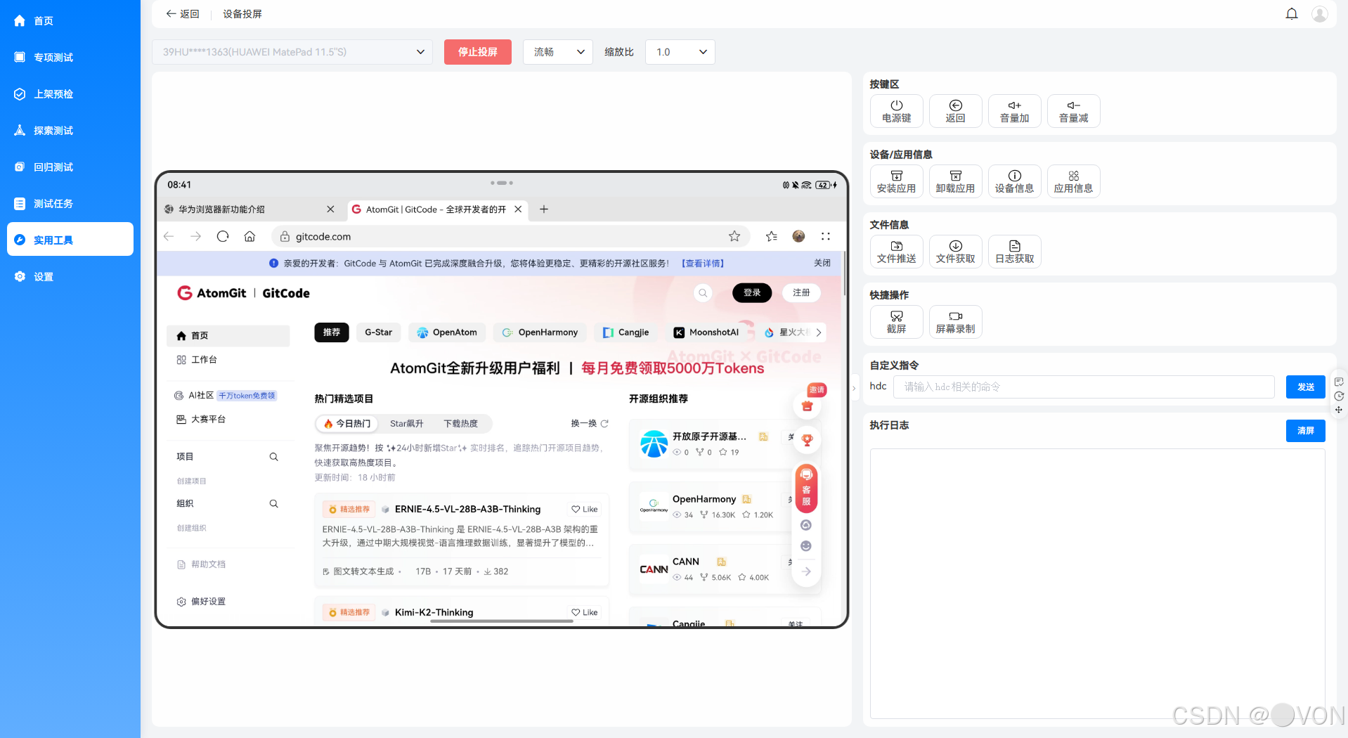1348x738 pixels.
Task: Start 屏幕录制 screen recording
Action: pyautogui.click(x=955, y=321)
